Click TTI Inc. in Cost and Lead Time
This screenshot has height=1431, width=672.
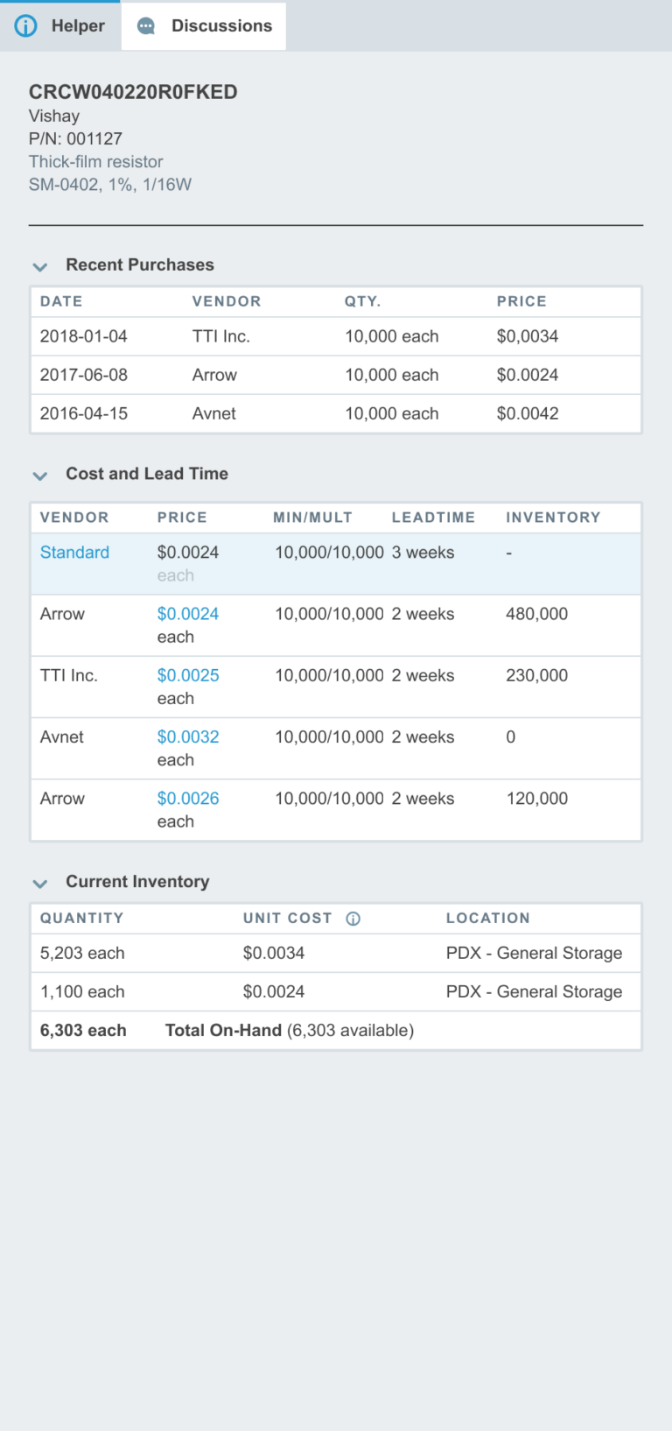[69, 675]
